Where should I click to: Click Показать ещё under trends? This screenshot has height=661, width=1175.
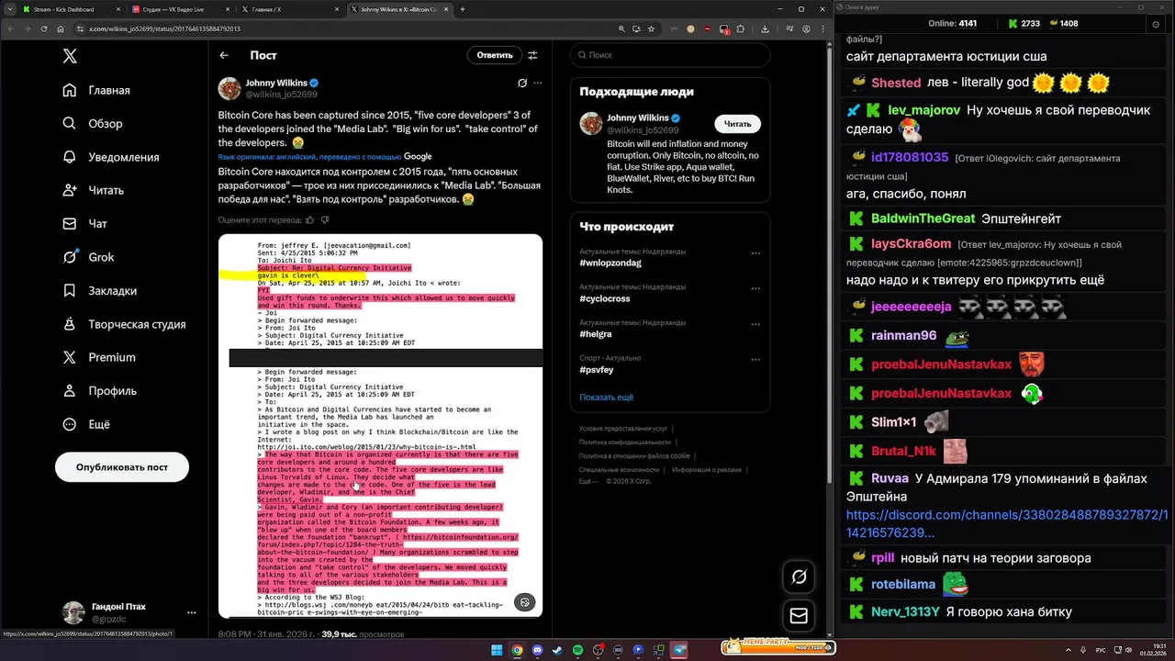(606, 398)
